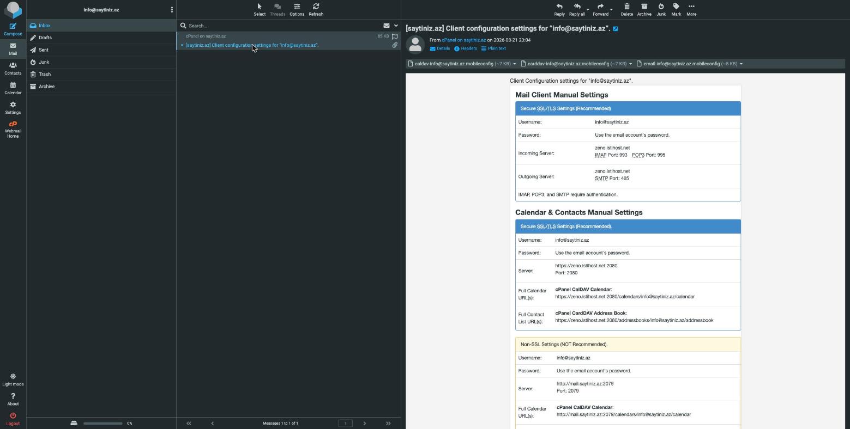Viewport: 850px width, 429px height.
Task: Activate the Select tool in list toolbar
Action: (x=260, y=10)
